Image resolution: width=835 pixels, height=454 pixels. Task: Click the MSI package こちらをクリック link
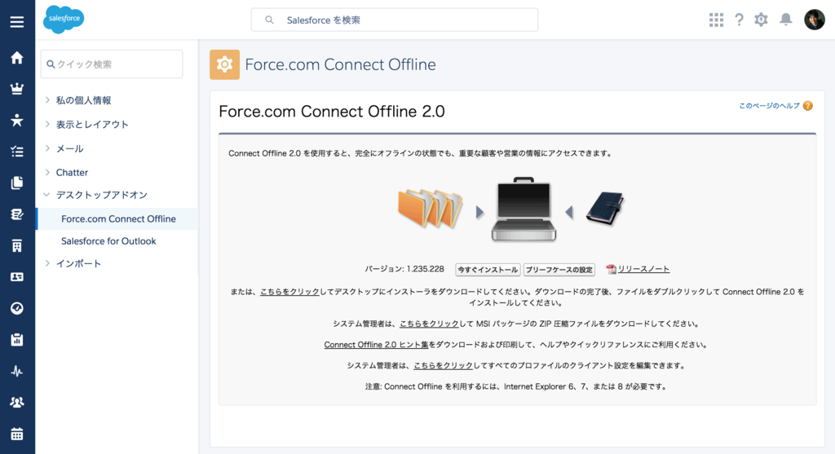429,324
